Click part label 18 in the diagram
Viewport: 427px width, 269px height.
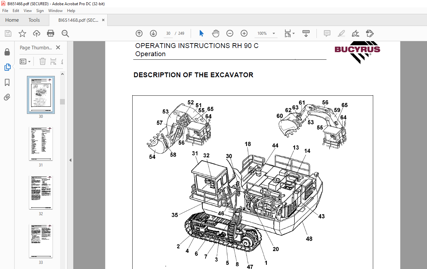pos(248,144)
